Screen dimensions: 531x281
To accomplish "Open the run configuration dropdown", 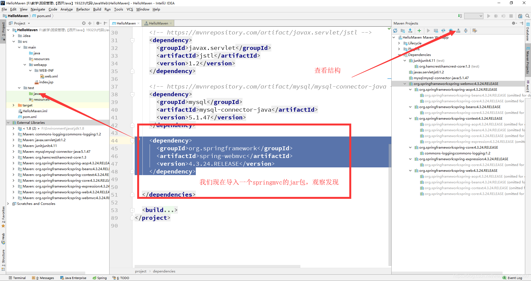I will click(473, 16).
